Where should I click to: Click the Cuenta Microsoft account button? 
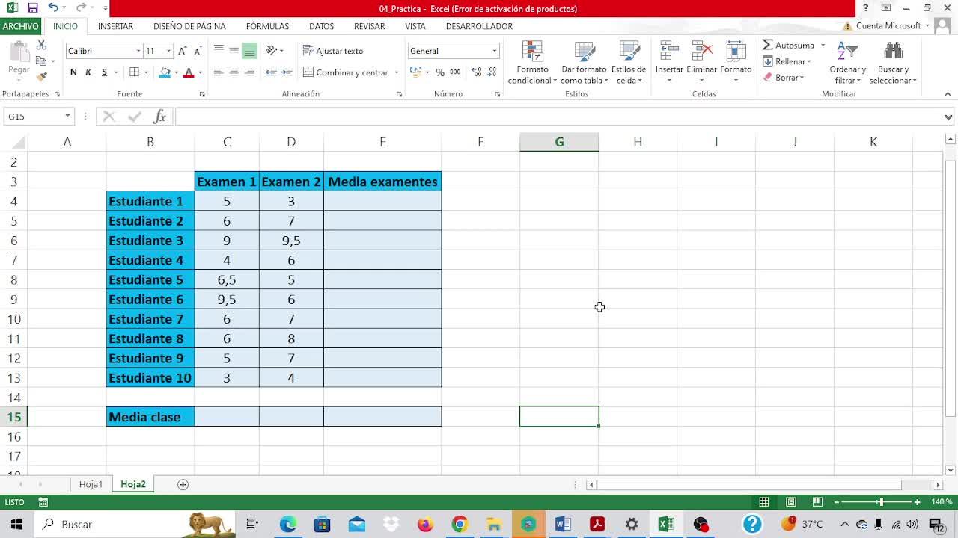[x=888, y=26]
